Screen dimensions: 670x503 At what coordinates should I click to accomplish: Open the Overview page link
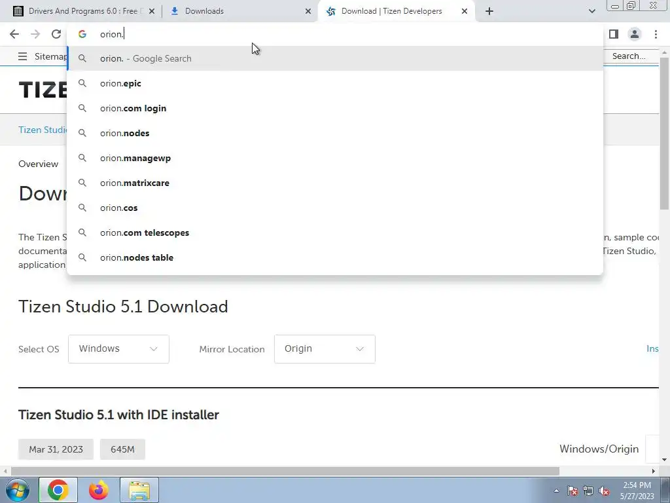point(38,164)
